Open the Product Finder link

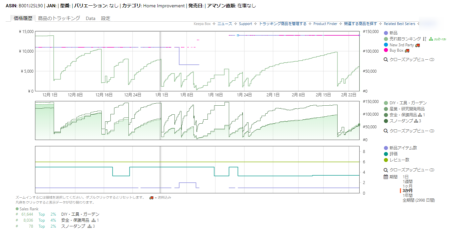click(325, 24)
